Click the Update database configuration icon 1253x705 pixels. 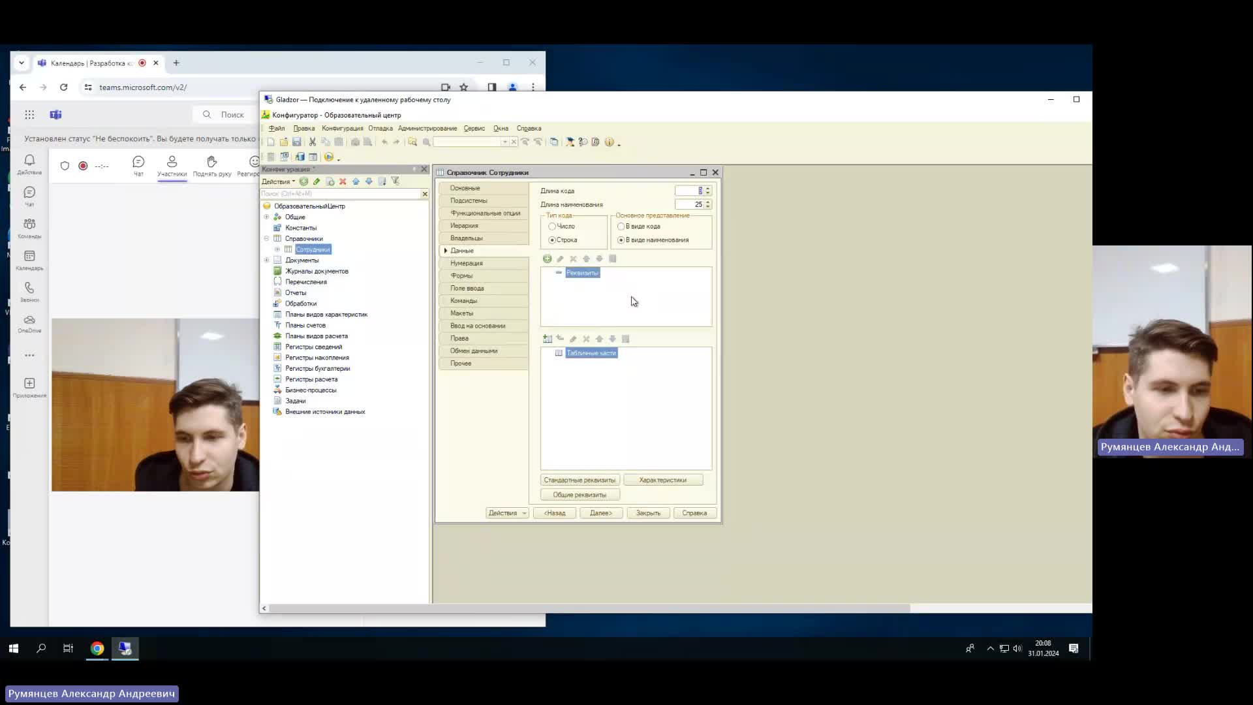[x=300, y=157]
